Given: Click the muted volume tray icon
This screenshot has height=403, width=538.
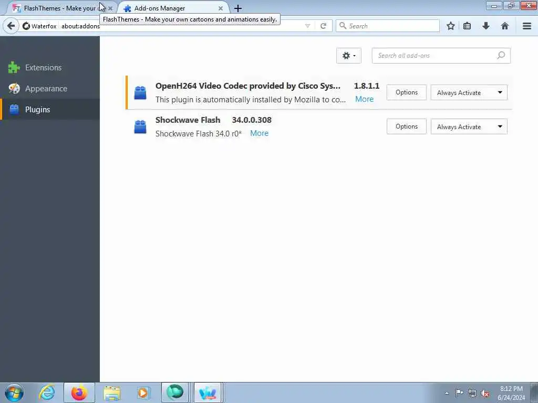Looking at the screenshot, I should (485, 394).
